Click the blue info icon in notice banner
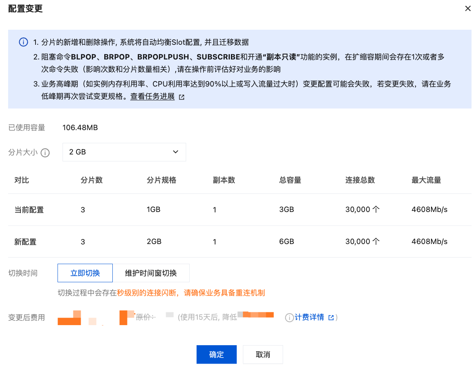Screen dimensions: 475x373 pyautogui.click(x=23, y=42)
